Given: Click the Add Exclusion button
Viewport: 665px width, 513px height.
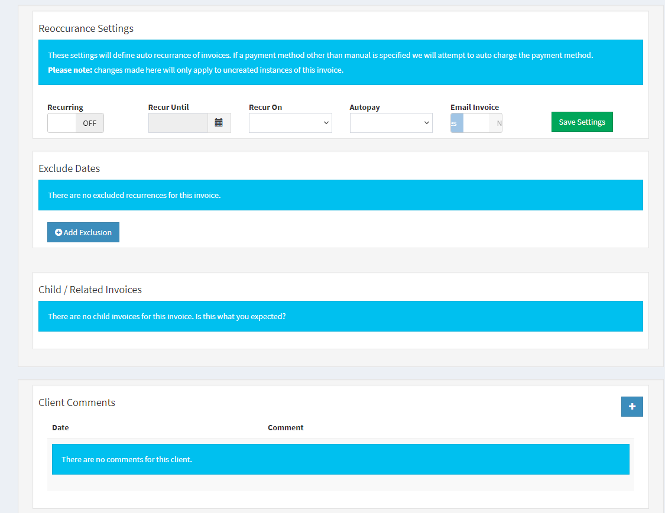Looking at the screenshot, I should click(83, 232).
